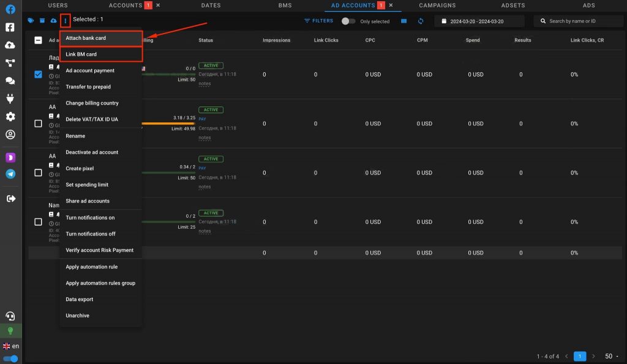Viewport: 627px width, 364px height.
Task: Click the refresh sync icon
Action: pyautogui.click(x=420, y=21)
